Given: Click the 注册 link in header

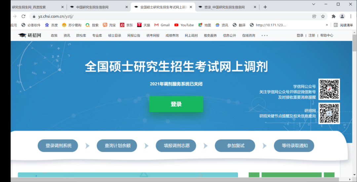Looking at the screenshot, I should (x=312, y=36).
